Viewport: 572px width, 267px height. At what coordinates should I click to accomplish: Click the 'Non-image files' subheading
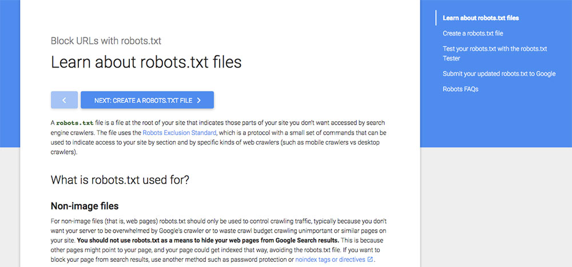pyautogui.click(x=85, y=206)
